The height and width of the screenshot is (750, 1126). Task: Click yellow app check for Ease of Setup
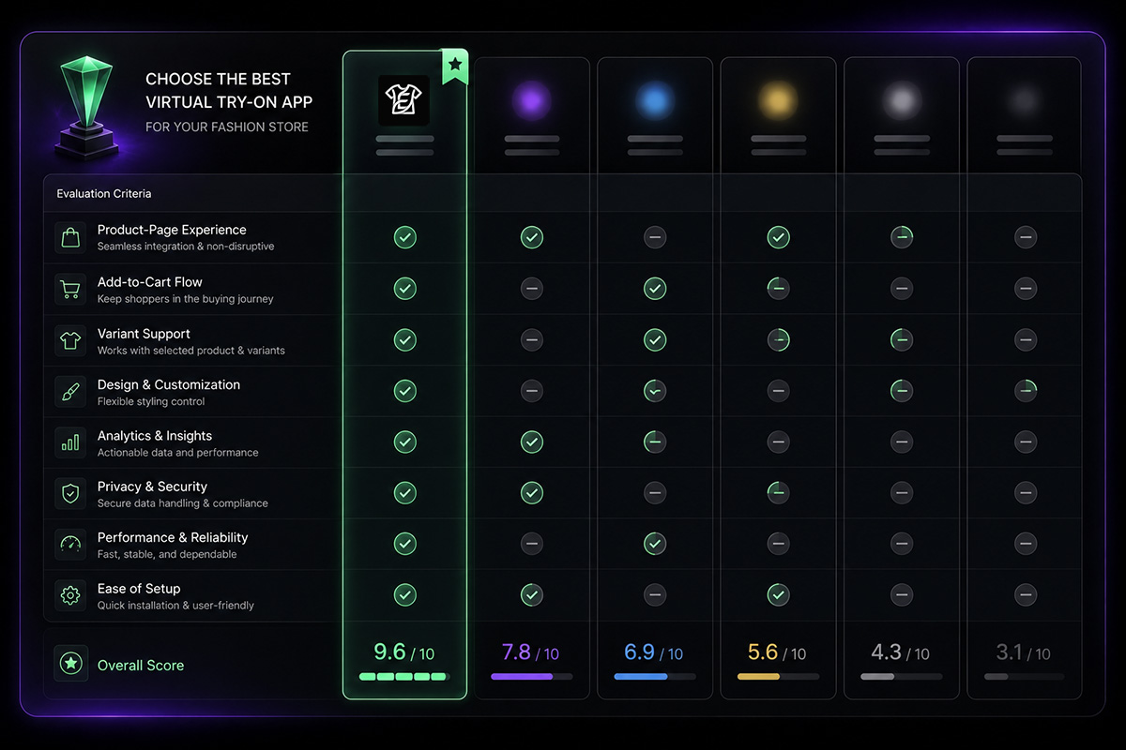click(x=778, y=594)
